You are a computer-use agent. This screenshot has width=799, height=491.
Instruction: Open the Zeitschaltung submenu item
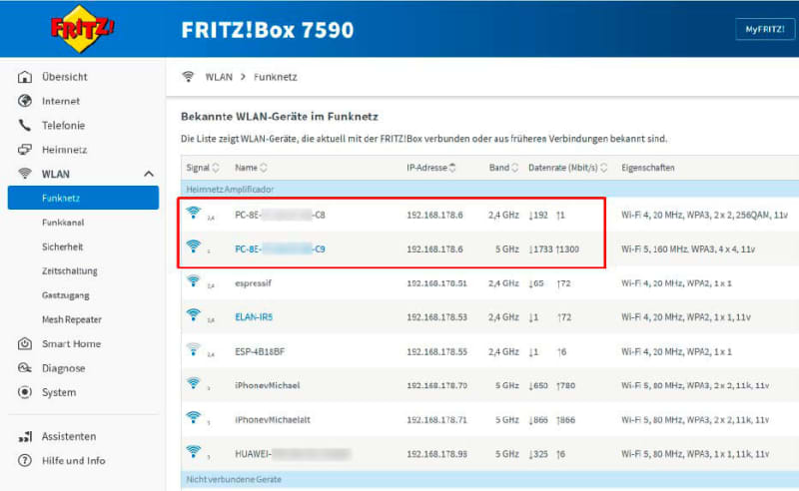69,271
